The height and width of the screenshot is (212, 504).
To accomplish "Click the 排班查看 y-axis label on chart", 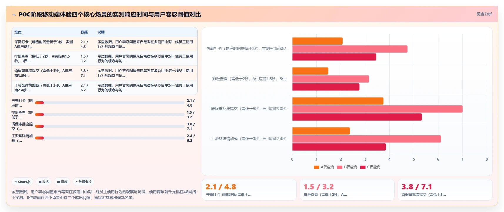I will coord(251,79).
